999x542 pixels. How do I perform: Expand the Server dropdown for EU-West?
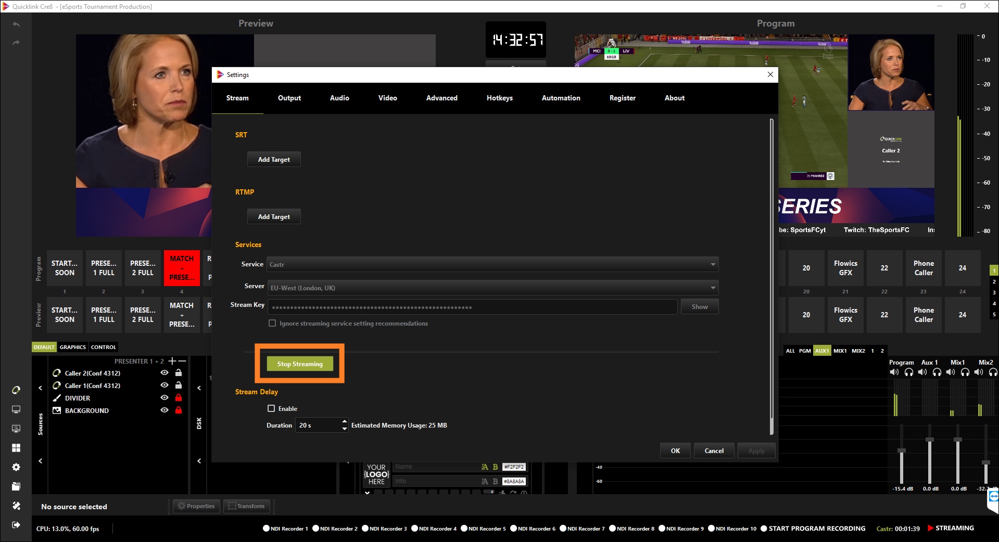[x=492, y=288]
